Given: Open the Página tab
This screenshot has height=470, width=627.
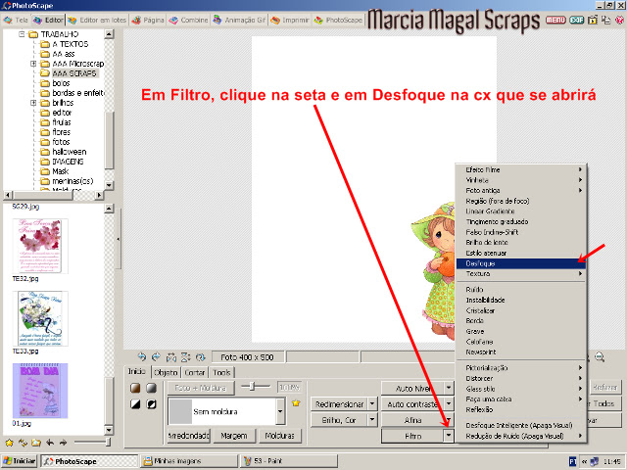Looking at the screenshot, I should click(148, 20).
